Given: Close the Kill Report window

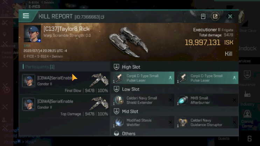Looking at the screenshot, I should pyautogui.click(x=230, y=16).
